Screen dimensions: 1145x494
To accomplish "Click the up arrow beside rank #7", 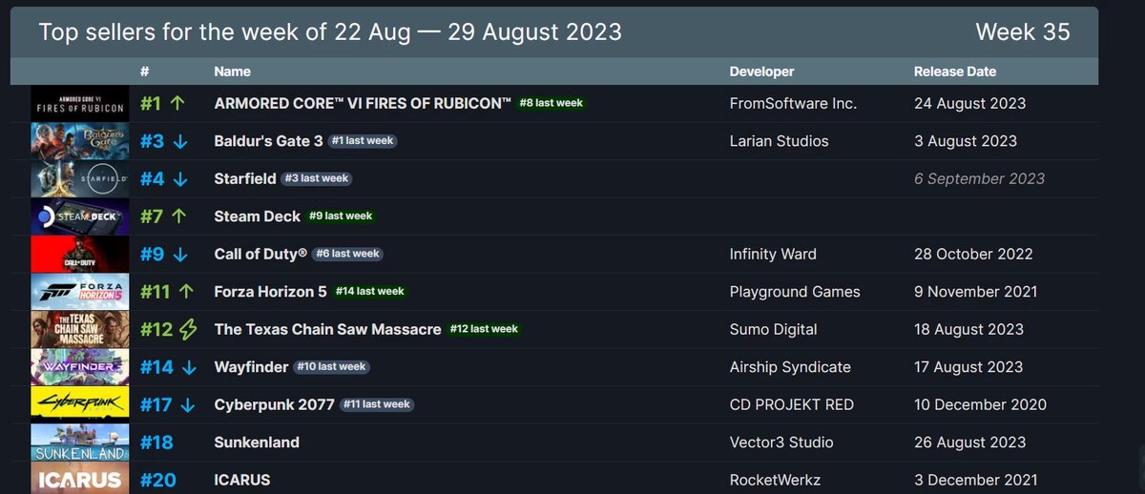I will [x=177, y=216].
